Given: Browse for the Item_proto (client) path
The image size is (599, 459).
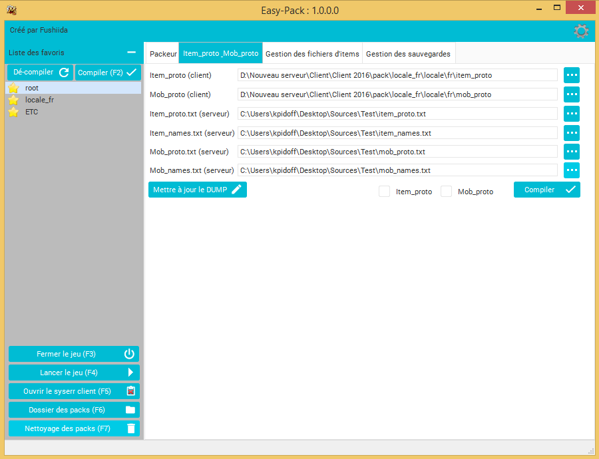Looking at the screenshot, I should (572, 75).
